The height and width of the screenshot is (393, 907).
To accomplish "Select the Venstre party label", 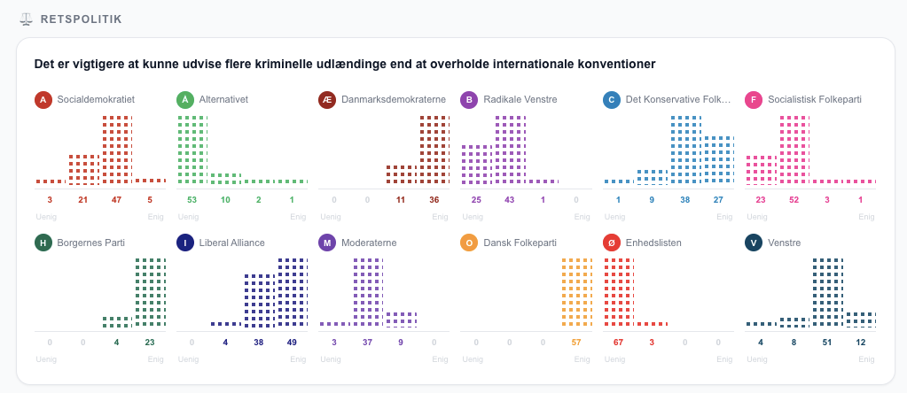I will [x=784, y=243].
